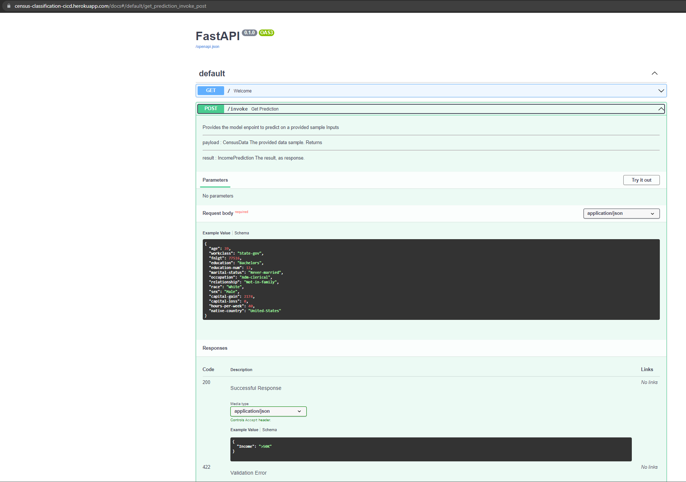Collapse the POST /invoke endpoint chevron

click(x=661, y=109)
